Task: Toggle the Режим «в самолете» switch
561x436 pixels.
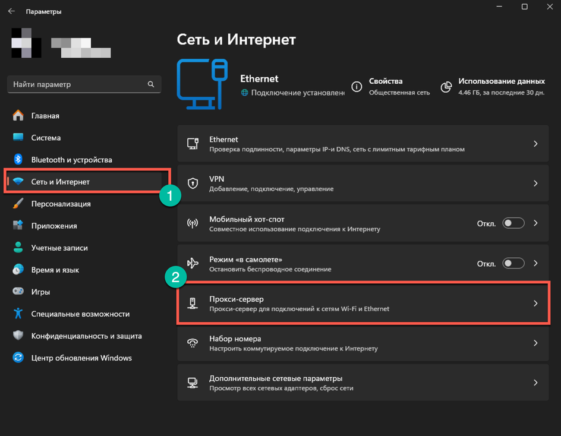Action: [x=513, y=263]
